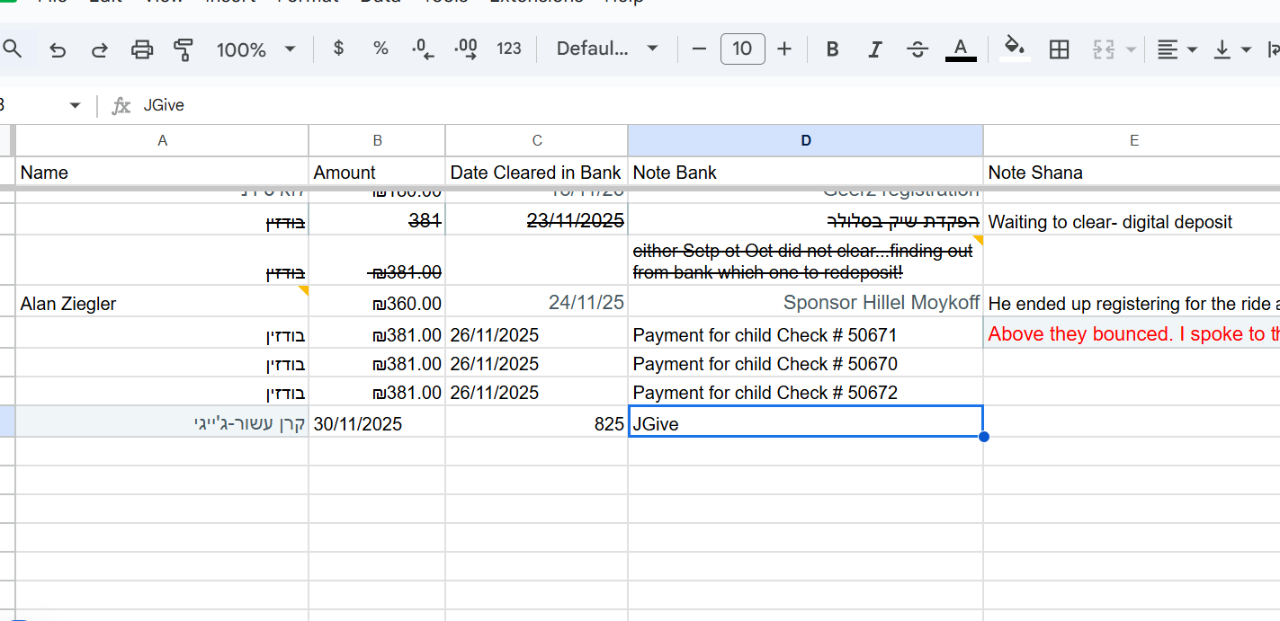Click the Redo icon
The width and height of the screenshot is (1280, 621).
pyautogui.click(x=100, y=49)
